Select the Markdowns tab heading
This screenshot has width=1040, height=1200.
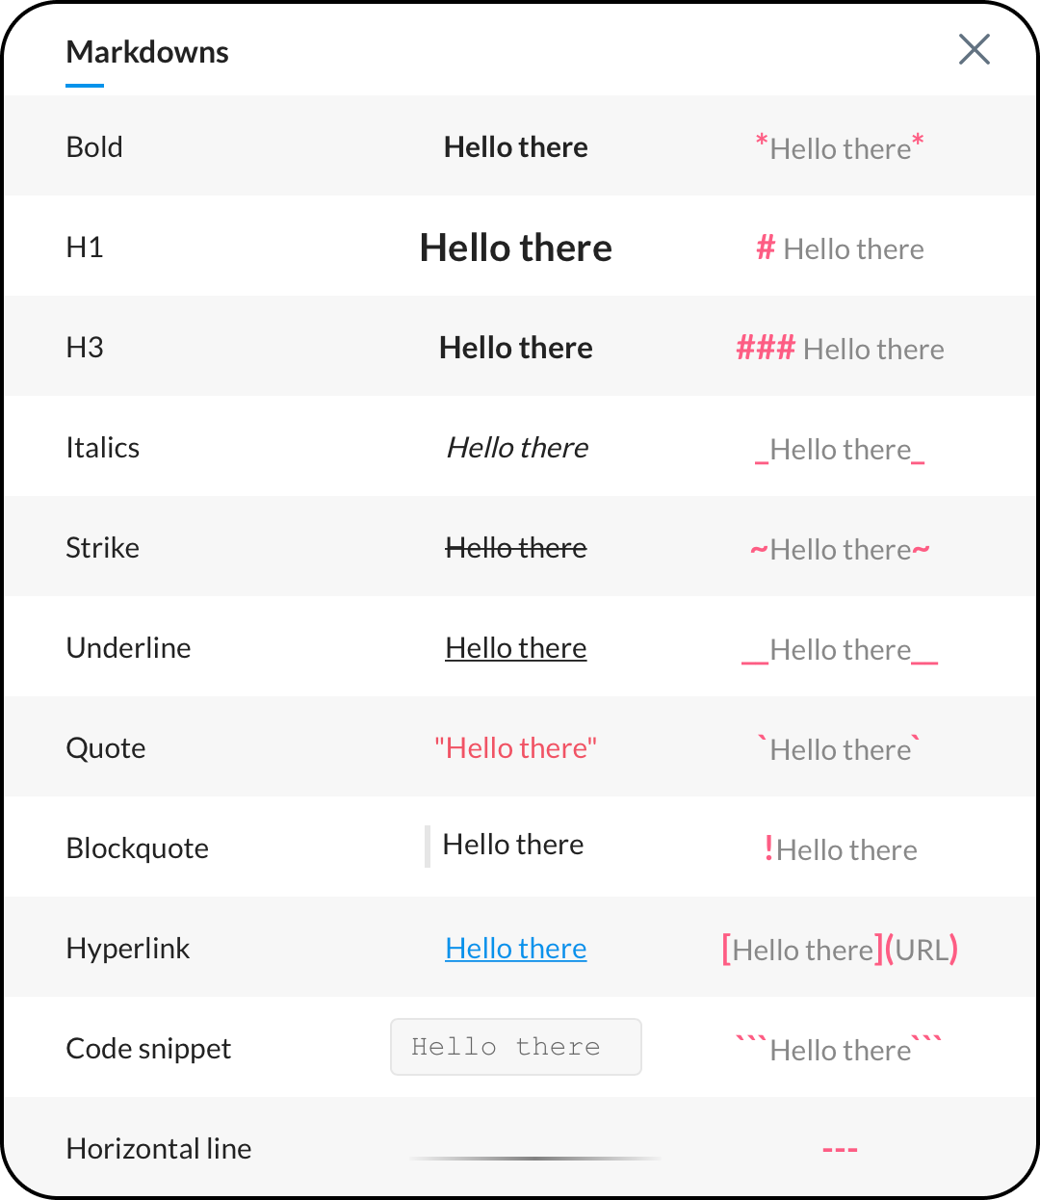coord(147,52)
